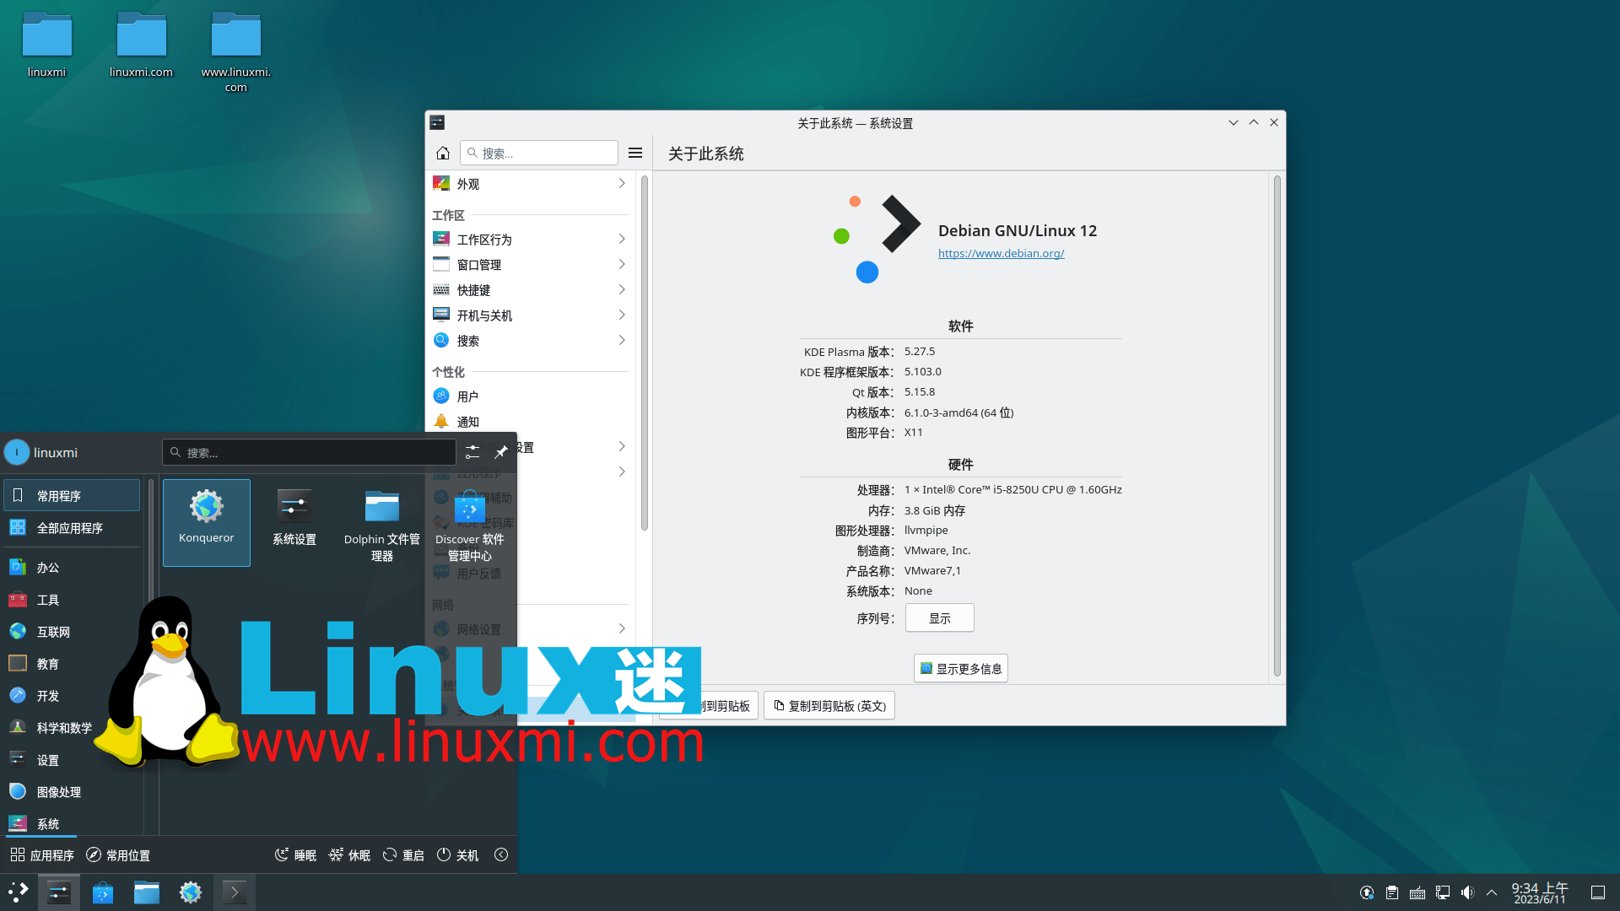Click the volume icon in system tray

coord(1467,892)
